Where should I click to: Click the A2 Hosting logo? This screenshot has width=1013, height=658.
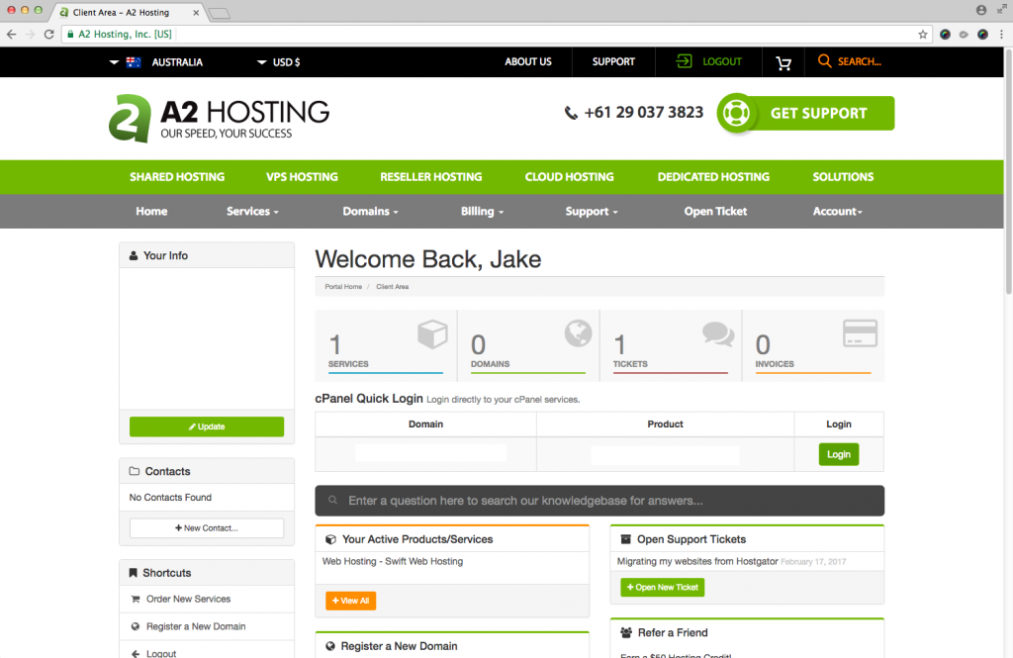click(220, 119)
